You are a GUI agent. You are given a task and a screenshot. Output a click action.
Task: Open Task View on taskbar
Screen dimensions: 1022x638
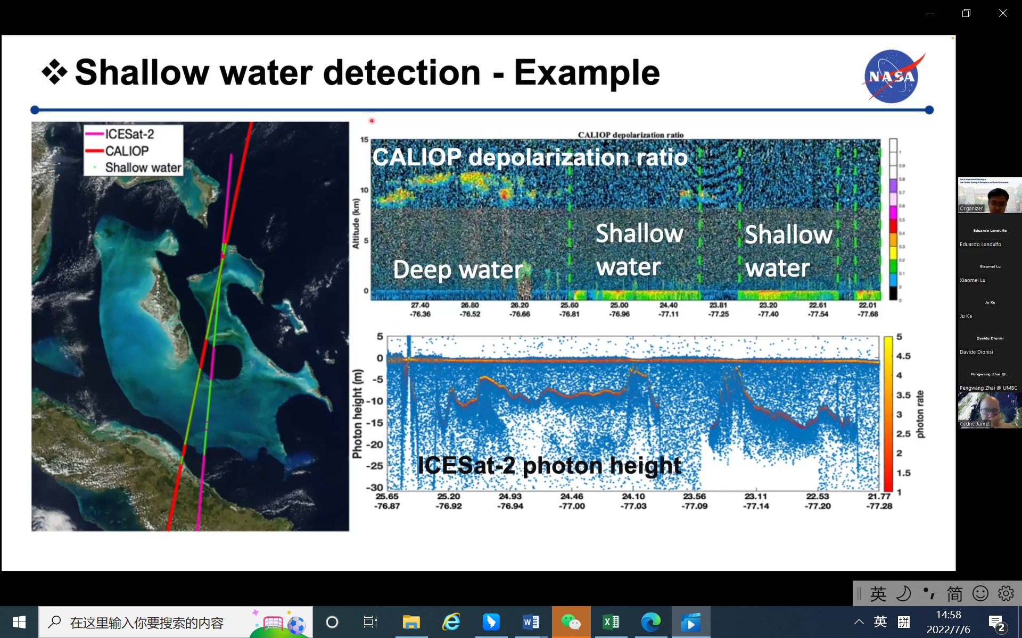pos(370,622)
